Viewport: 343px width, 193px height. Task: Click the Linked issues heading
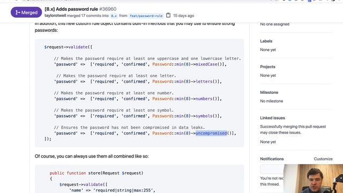[x=272, y=118]
